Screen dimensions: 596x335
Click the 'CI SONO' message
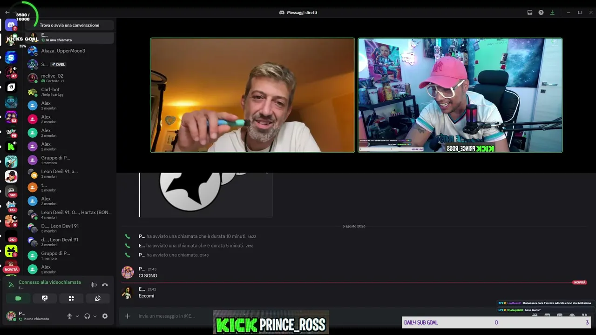[x=148, y=276]
